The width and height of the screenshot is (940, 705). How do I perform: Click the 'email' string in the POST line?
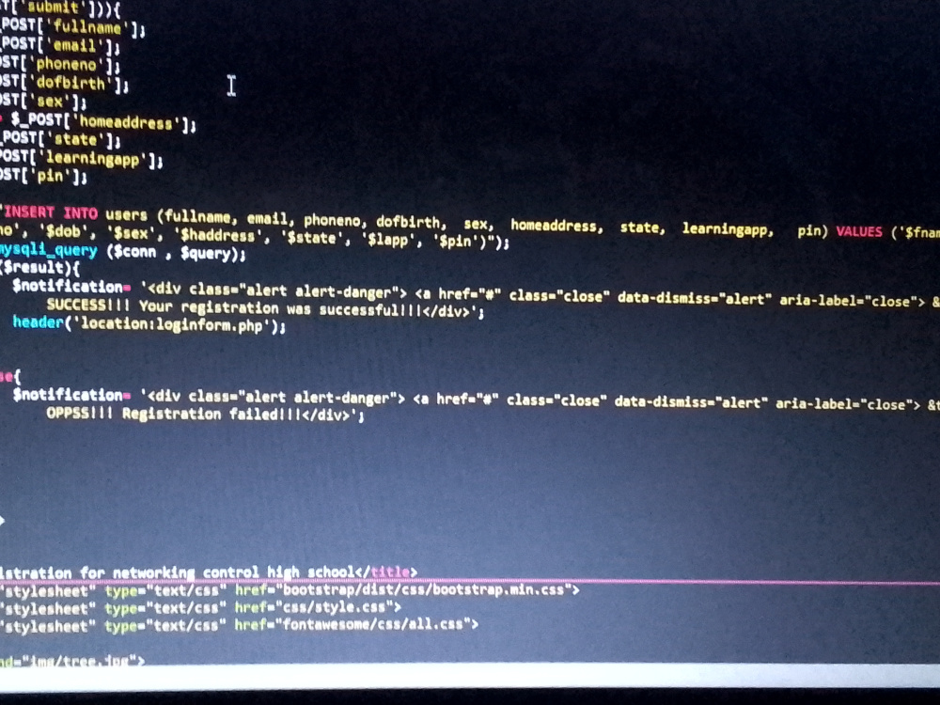[73, 45]
